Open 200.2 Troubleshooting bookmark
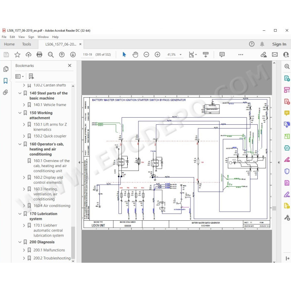Screen dimensions: 291x291 52,258
